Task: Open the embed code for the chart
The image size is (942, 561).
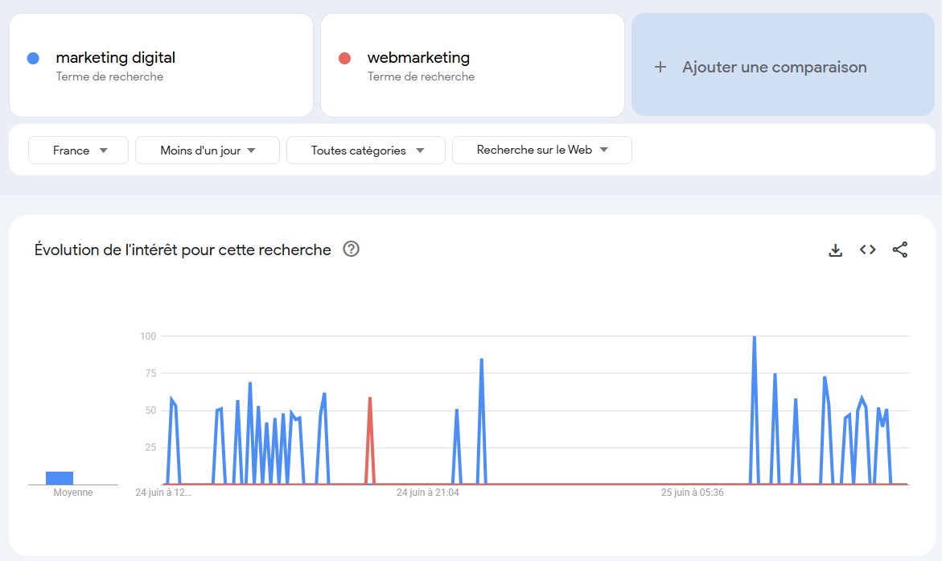Action: coord(867,250)
